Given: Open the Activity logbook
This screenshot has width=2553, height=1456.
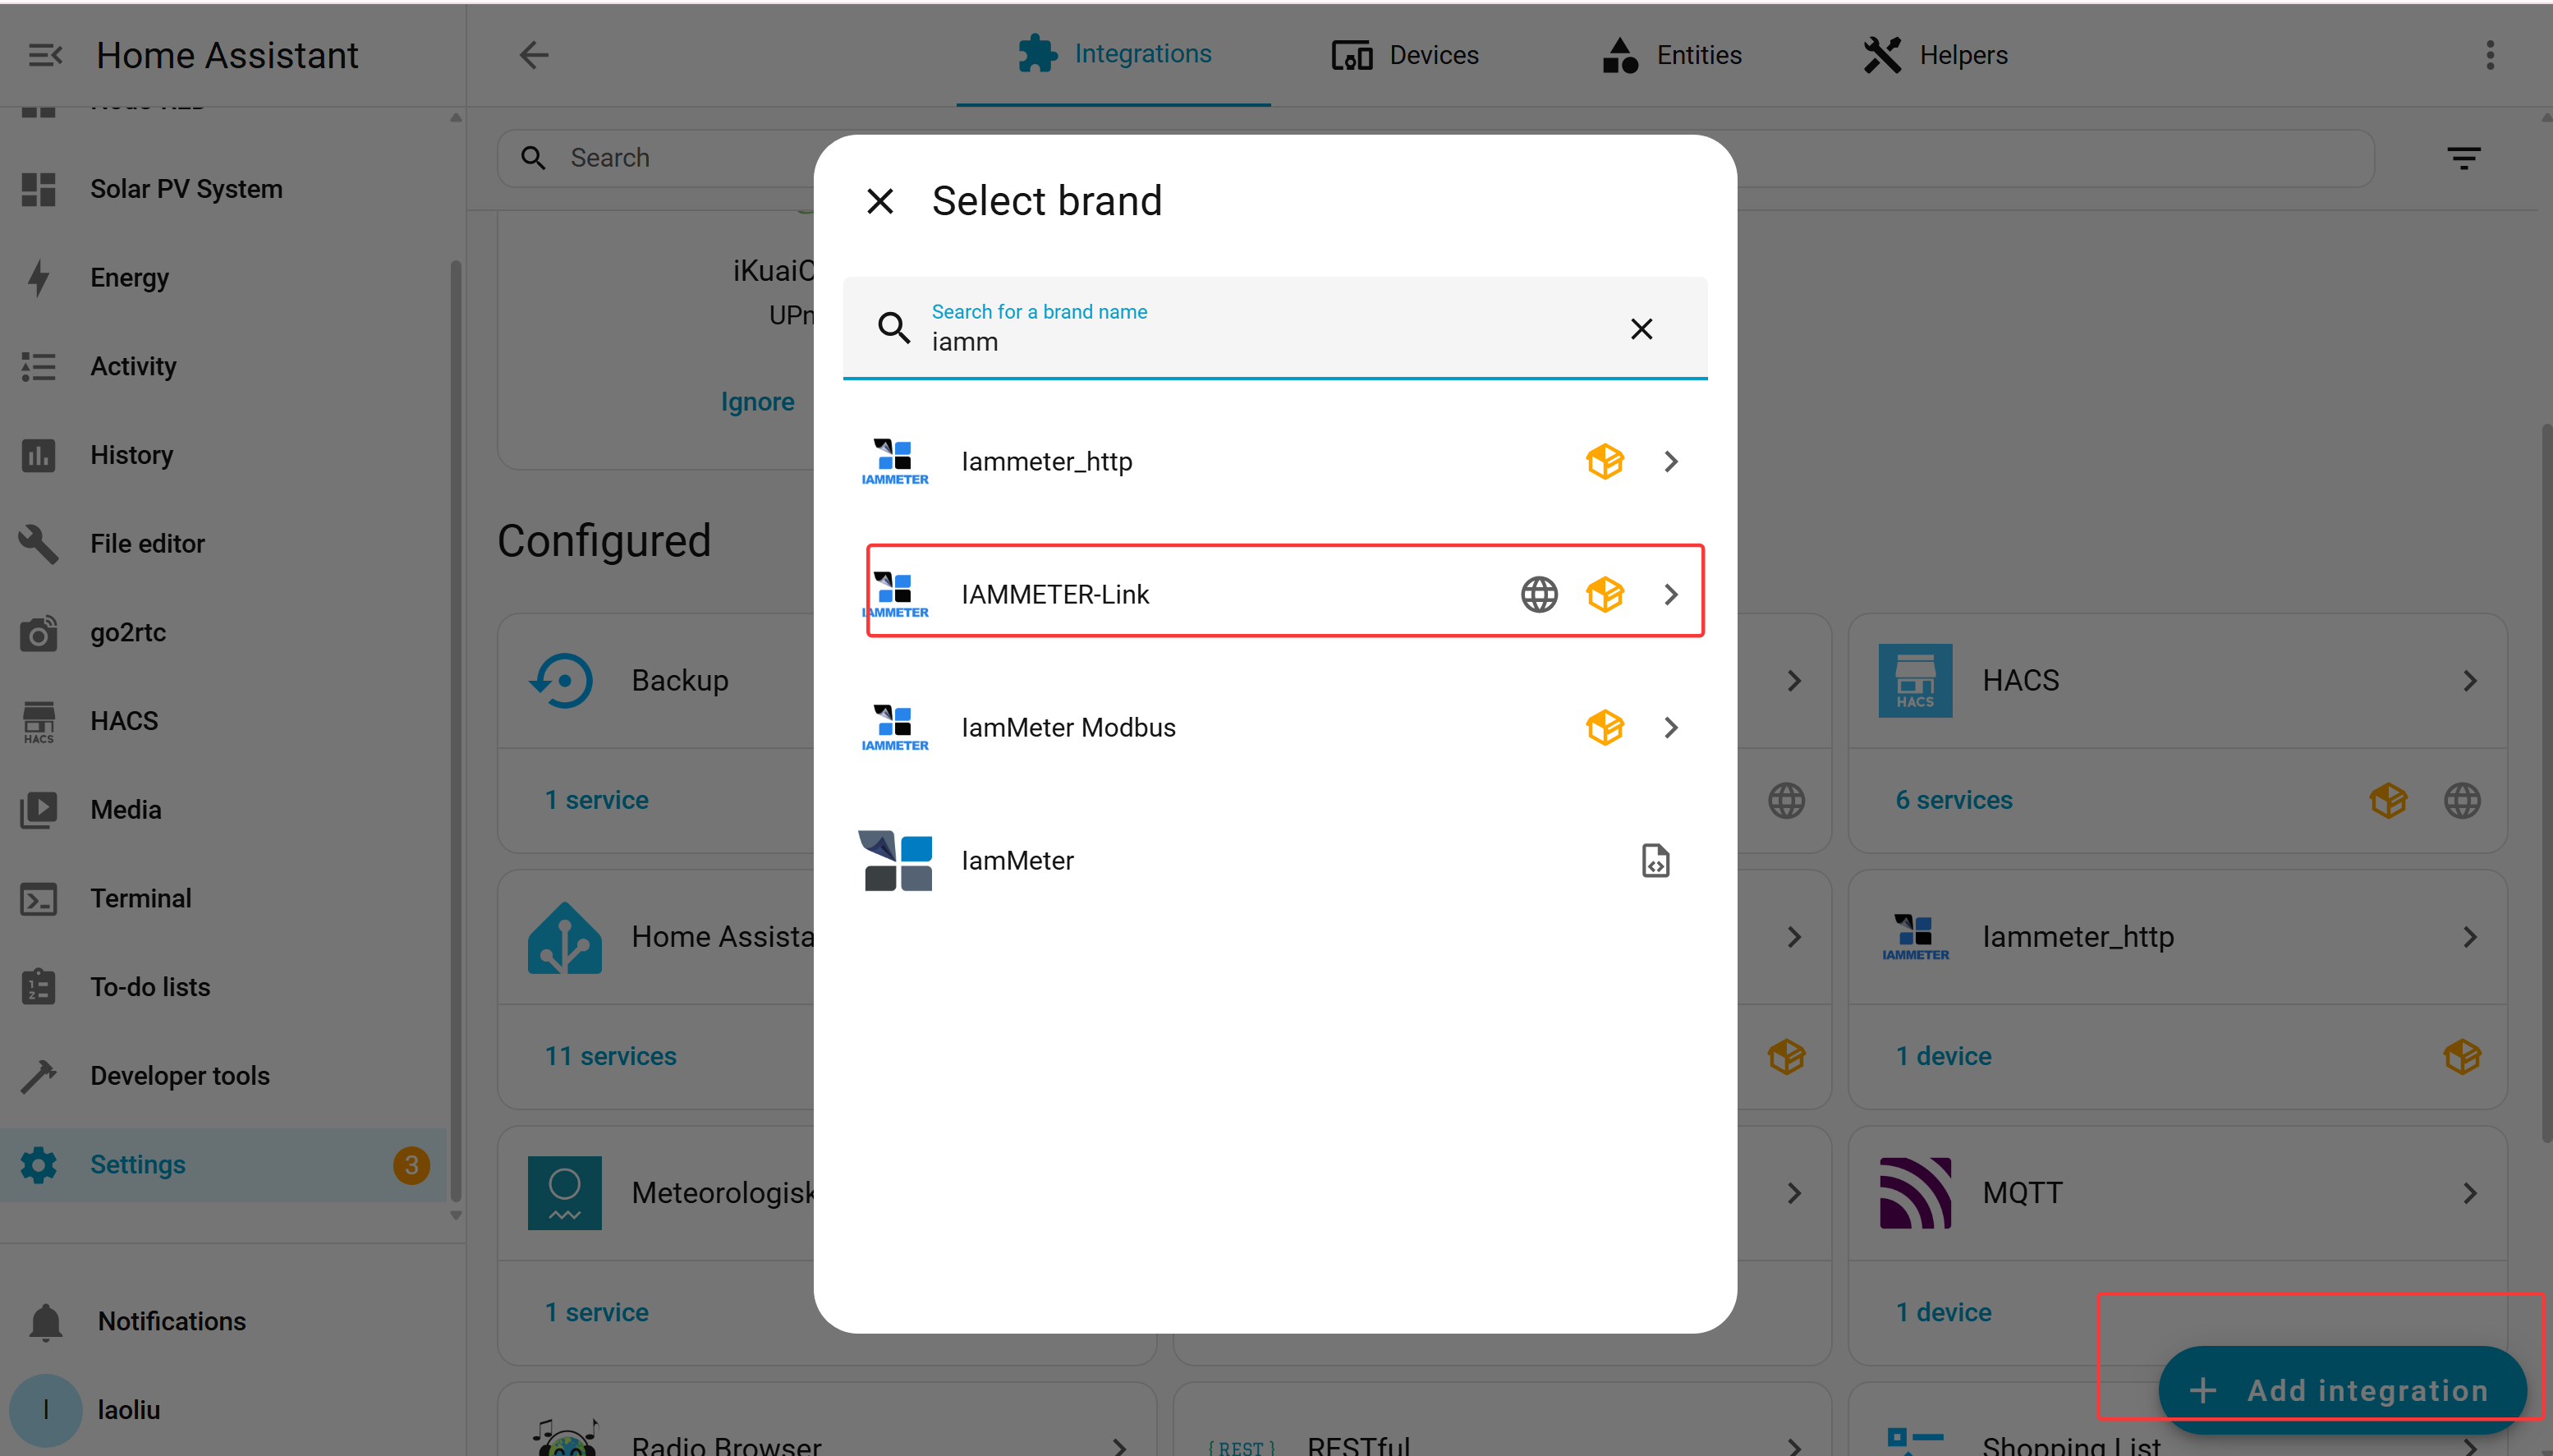Looking at the screenshot, I should (223, 366).
